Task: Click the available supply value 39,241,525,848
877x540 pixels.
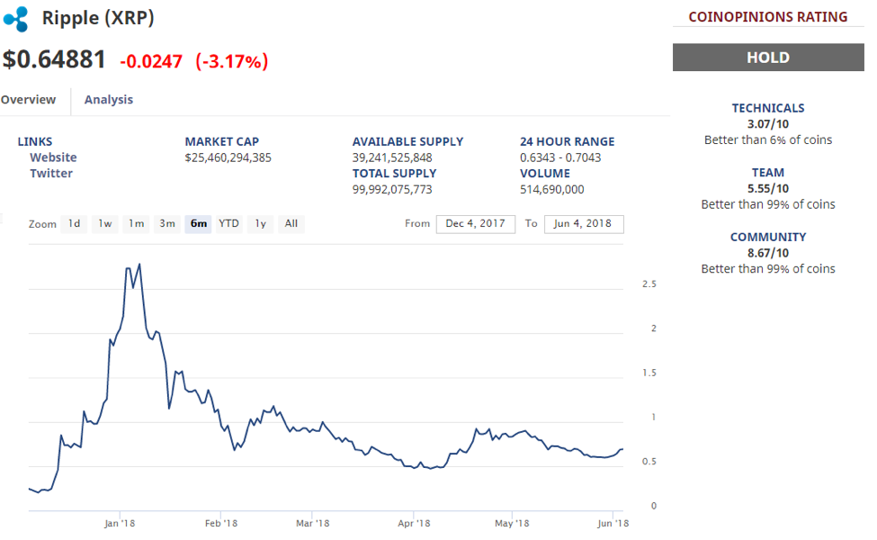Action: click(392, 157)
